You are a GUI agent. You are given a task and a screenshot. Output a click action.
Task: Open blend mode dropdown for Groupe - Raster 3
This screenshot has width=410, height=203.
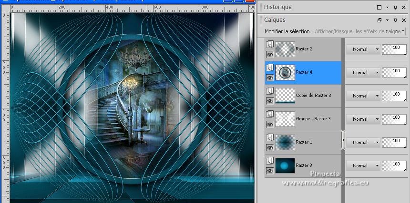tap(363, 119)
